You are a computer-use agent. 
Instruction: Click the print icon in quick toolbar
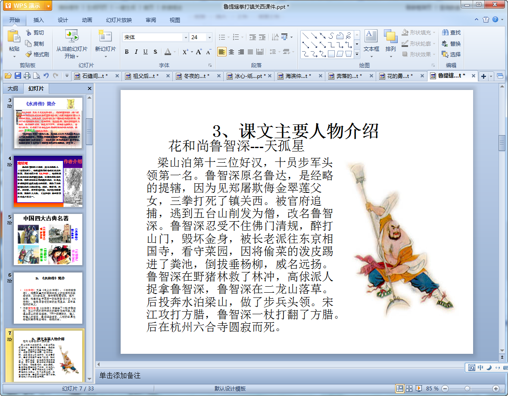27,76
